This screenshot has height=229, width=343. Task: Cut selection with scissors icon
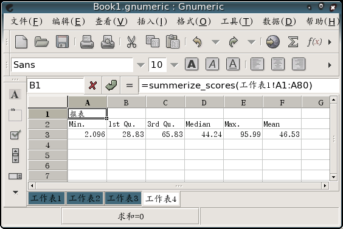coord(131,42)
